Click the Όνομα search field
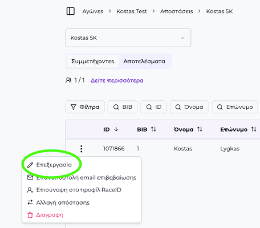The image size is (260, 228). pyautogui.click(x=189, y=107)
